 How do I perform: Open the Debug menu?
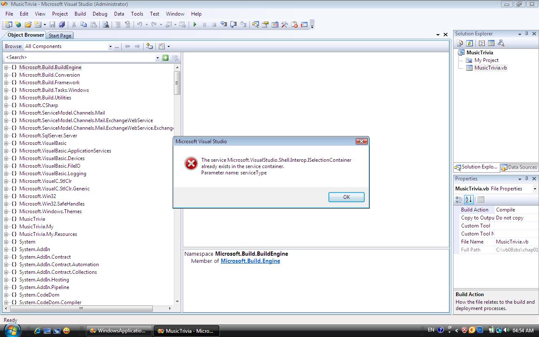pyautogui.click(x=100, y=13)
